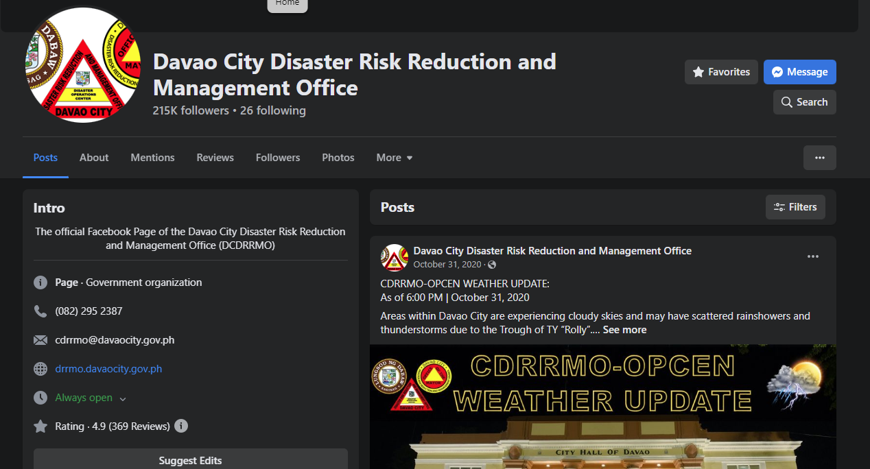The image size is (870, 469).
Task: Open the Photos tab
Action: 338,158
